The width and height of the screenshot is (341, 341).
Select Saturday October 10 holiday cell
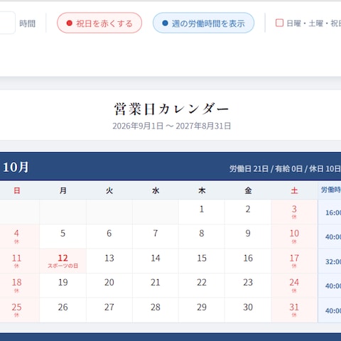pos(294,237)
